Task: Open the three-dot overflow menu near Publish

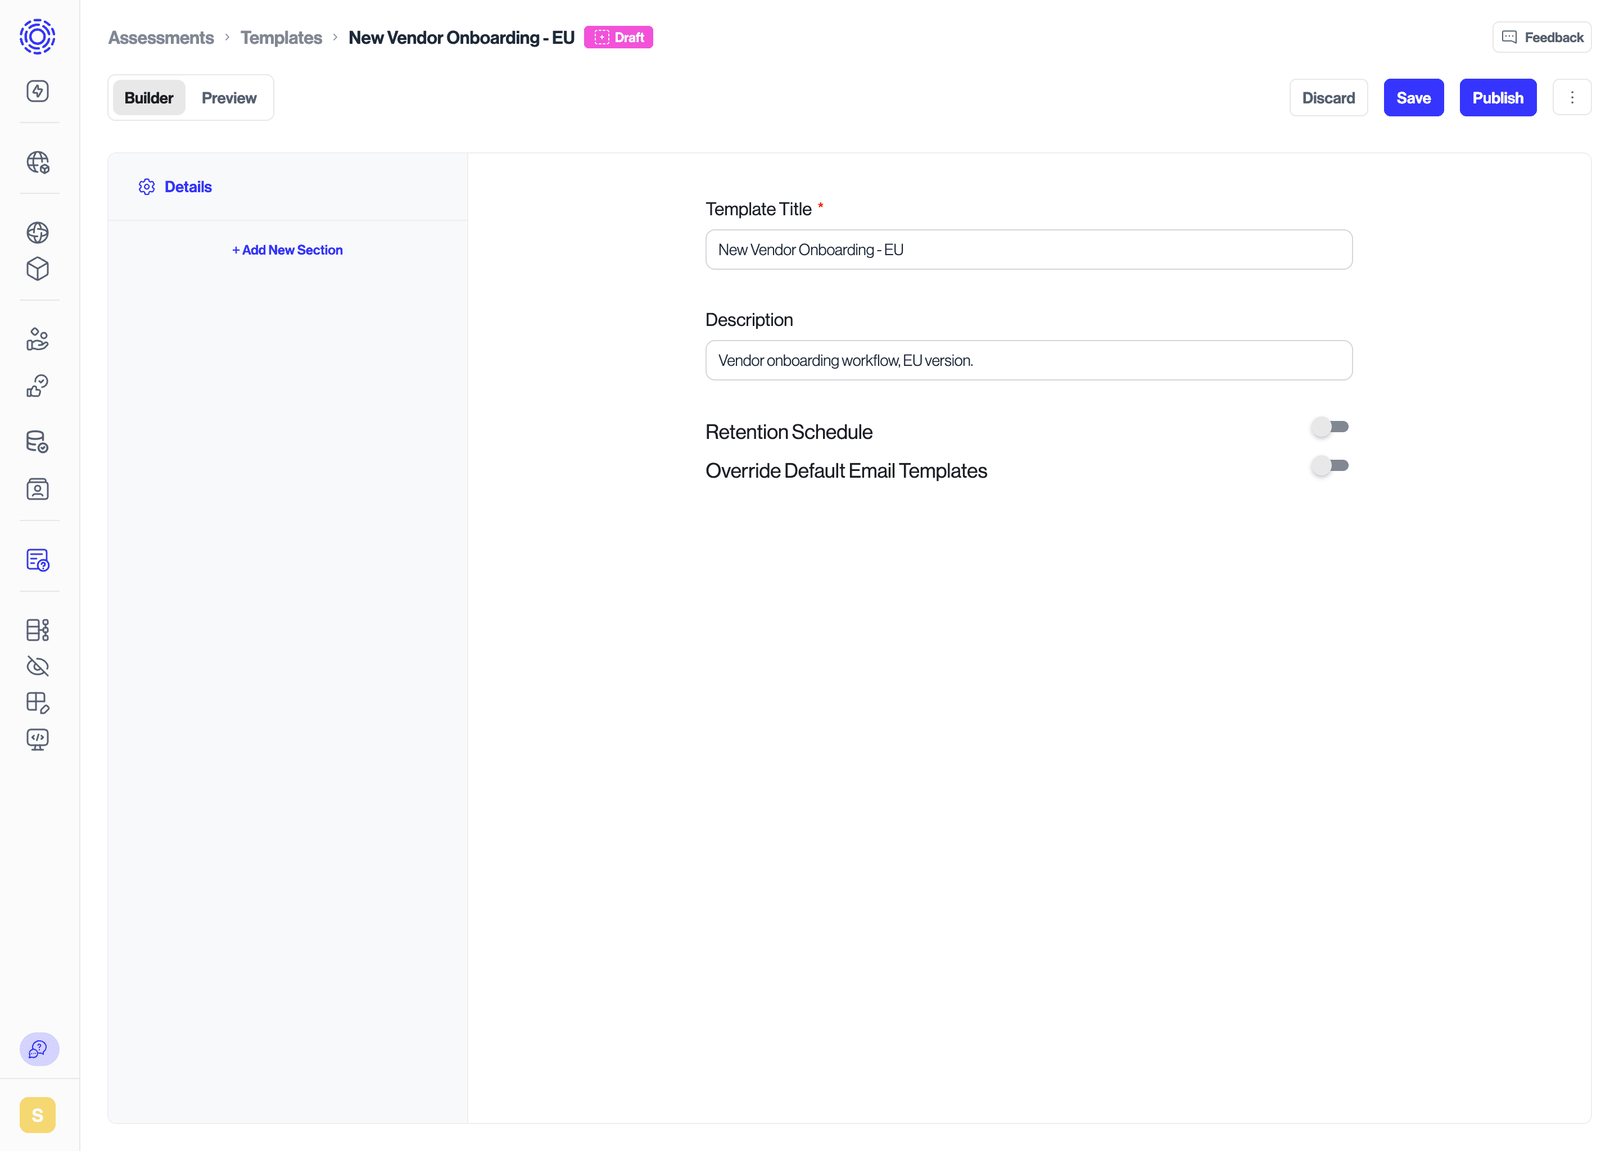Action: coord(1572,97)
